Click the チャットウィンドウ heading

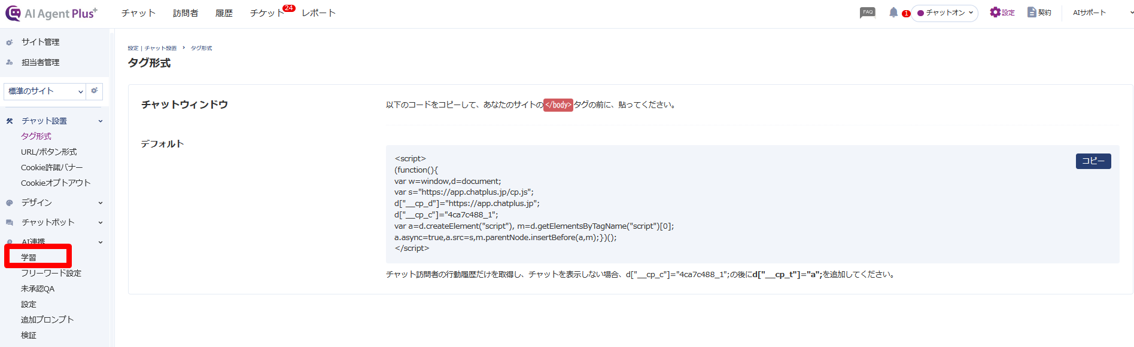tap(184, 105)
